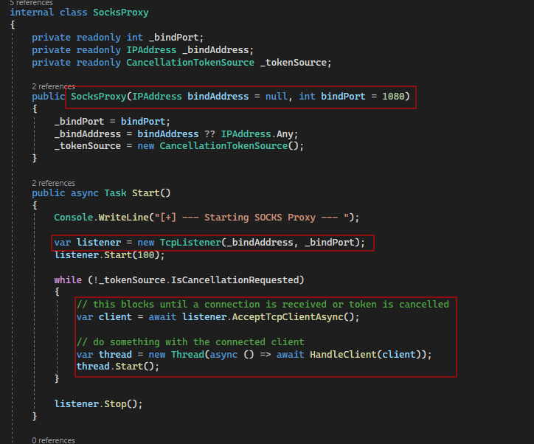Click the 0 references CodeLens link
This screenshot has height=444, width=534.
click(54, 440)
